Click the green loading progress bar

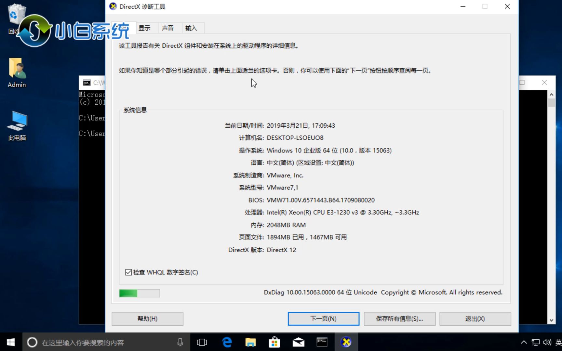click(x=139, y=293)
